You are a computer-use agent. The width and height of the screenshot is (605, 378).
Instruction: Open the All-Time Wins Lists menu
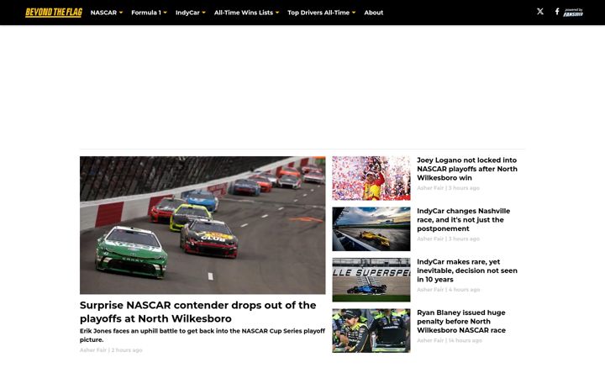pyautogui.click(x=244, y=13)
